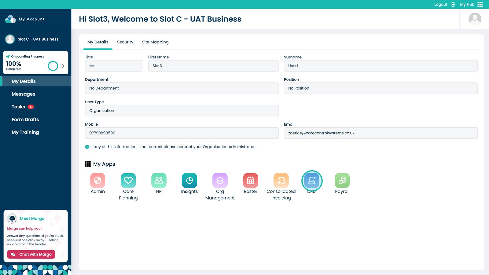Viewport: 489px width, 275px height.
Task: Open the Consolidated Invoicing app
Action: tap(281, 181)
